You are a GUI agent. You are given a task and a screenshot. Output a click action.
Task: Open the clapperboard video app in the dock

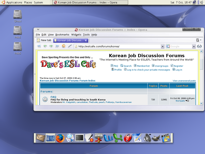(x=166, y=138)
